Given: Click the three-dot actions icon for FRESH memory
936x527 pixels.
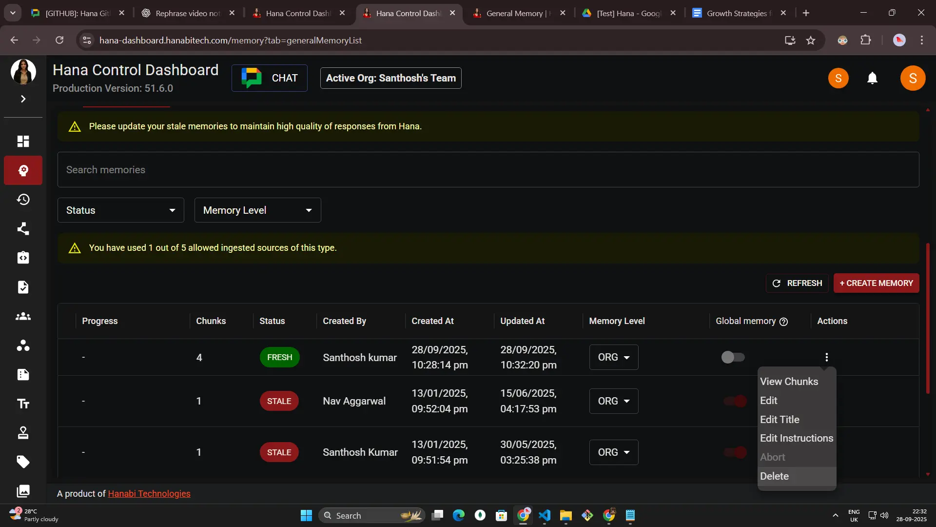Looking at the screenshot, I should [x=826, y=357].
